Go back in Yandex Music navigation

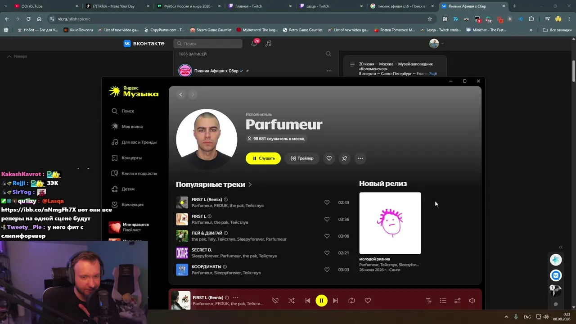181,94
